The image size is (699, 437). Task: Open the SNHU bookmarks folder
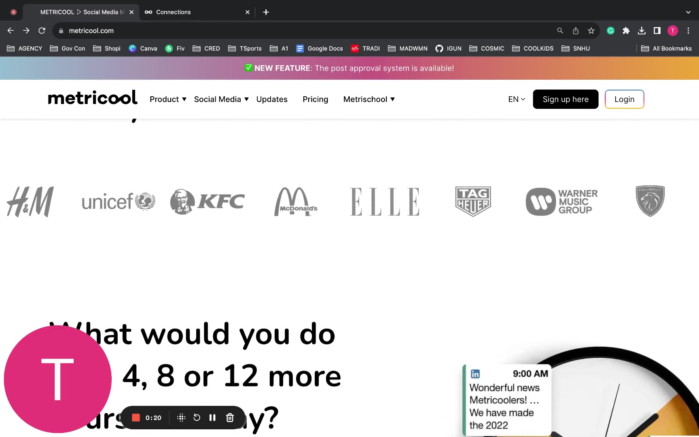pos(576,49)
